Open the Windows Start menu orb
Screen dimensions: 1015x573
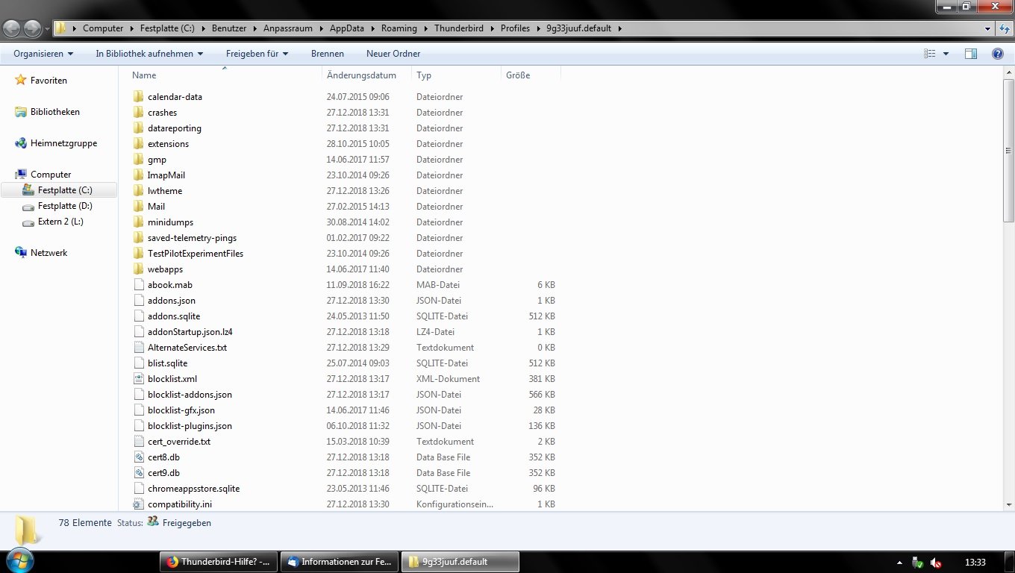(x=19, y=561)
